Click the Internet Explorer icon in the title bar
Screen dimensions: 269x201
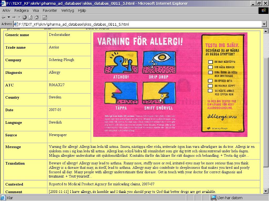click(3, 3)
